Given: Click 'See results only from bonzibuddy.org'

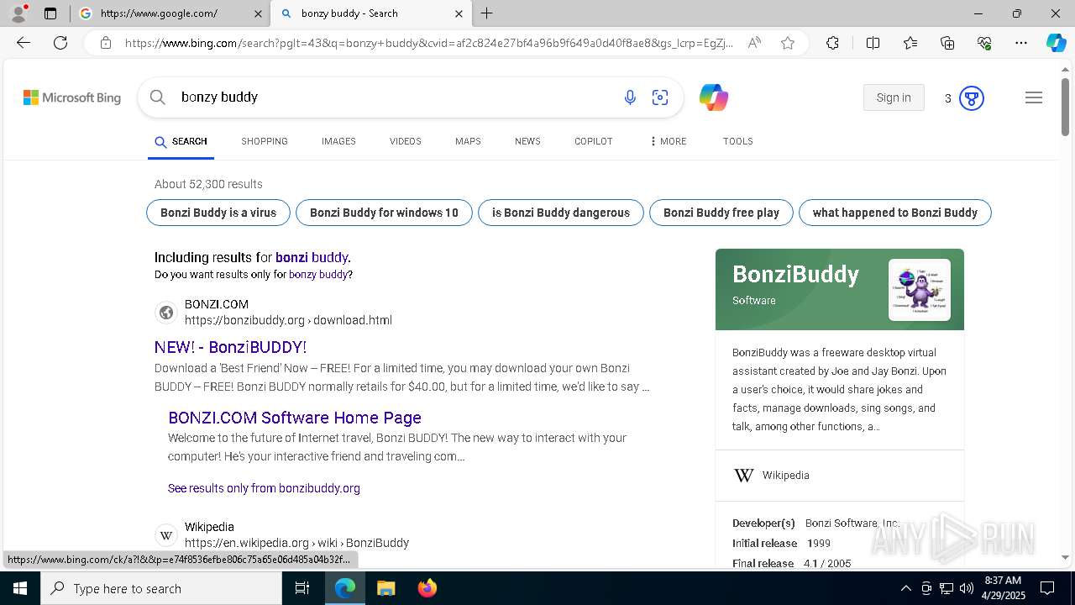Looking at the screenshot, I should [264, 488].
